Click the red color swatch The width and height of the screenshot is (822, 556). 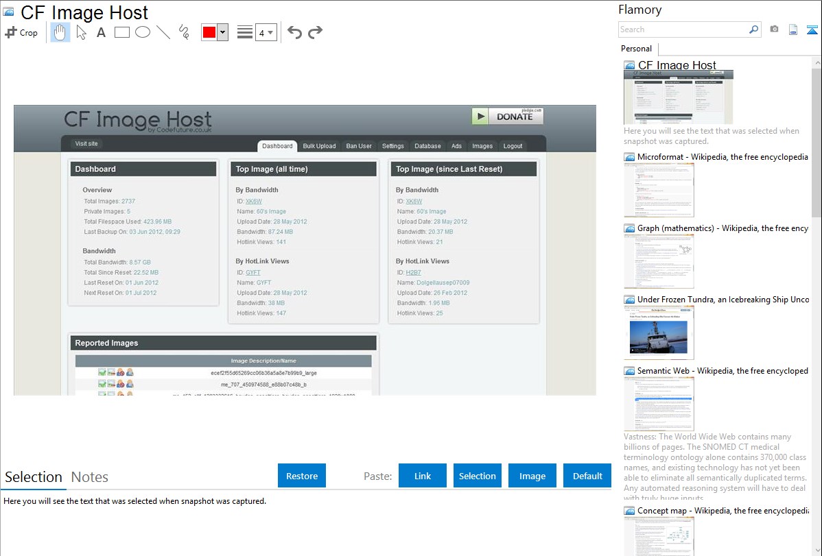pos(209,32)
